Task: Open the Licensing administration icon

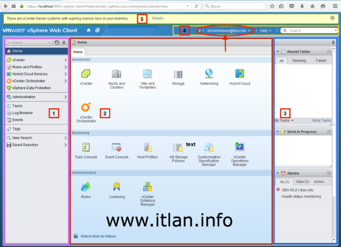Action: 116,187
